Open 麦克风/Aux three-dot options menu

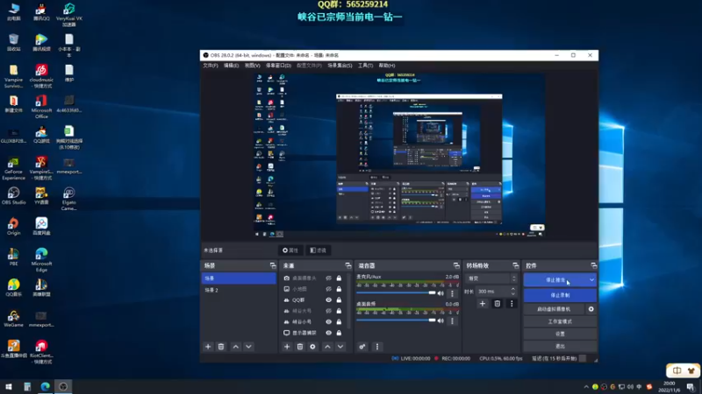click(x=452, y=293)
